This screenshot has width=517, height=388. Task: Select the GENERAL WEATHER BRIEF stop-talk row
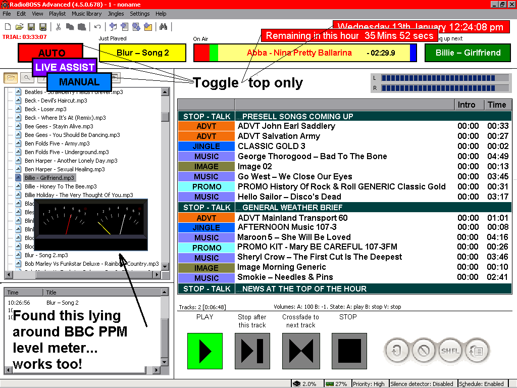pyautogui.click(x=344, y=207)
